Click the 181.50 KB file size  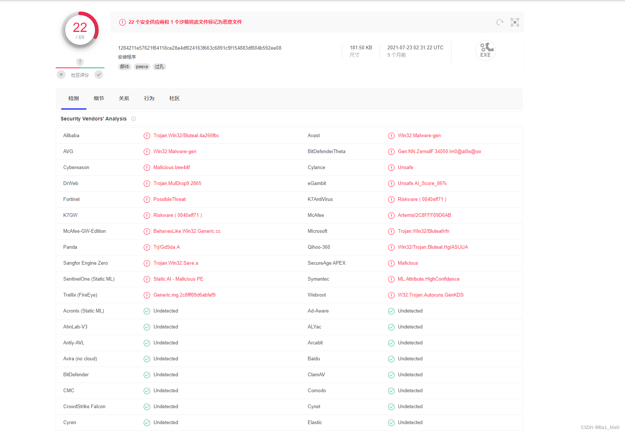361,47
